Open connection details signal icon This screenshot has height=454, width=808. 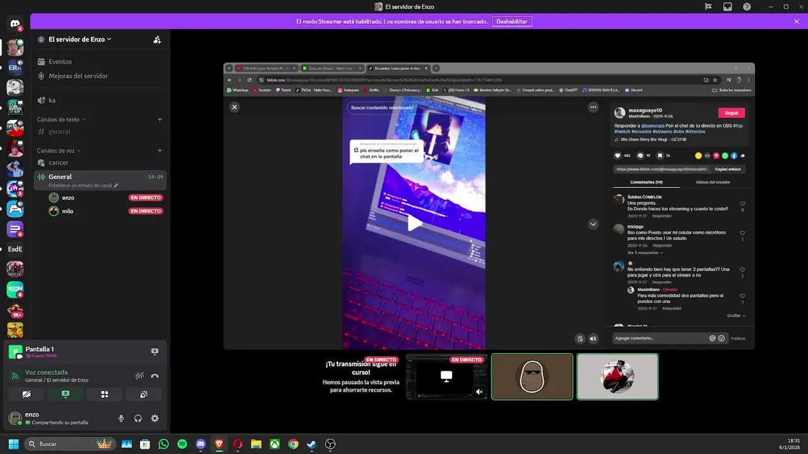pyautogui.click(x=15, y=376)
